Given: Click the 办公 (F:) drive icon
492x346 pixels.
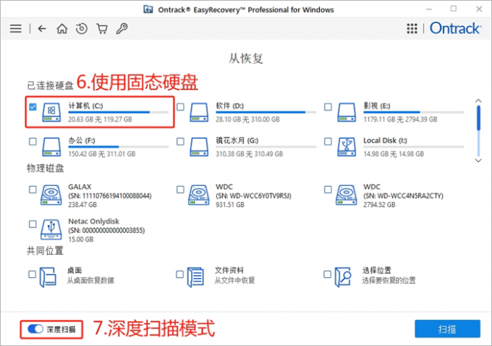Looking at the screenshot, I should 51,147.
